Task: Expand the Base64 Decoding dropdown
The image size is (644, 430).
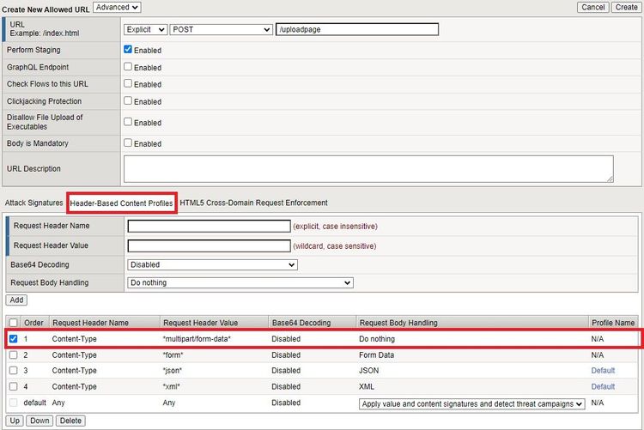Action: (x=212, y=264)
